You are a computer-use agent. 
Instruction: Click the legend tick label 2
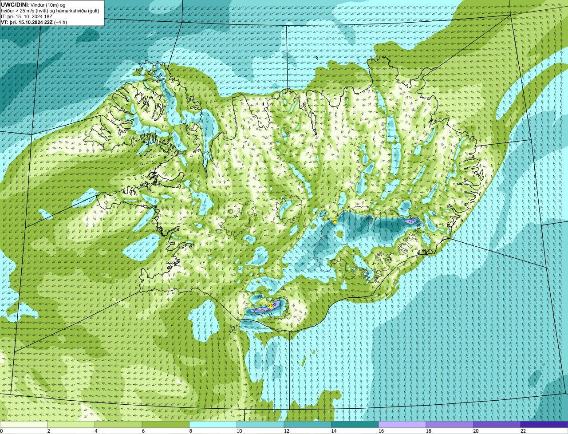tap(48, 431)
